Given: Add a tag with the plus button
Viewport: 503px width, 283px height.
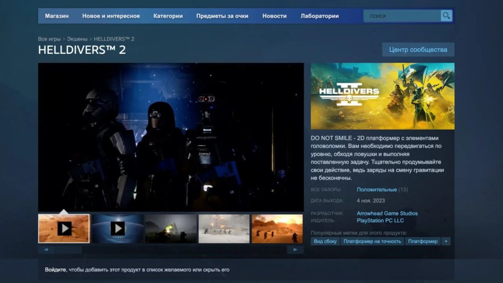Looking at the screenshot, I should [x=446, y=241].
